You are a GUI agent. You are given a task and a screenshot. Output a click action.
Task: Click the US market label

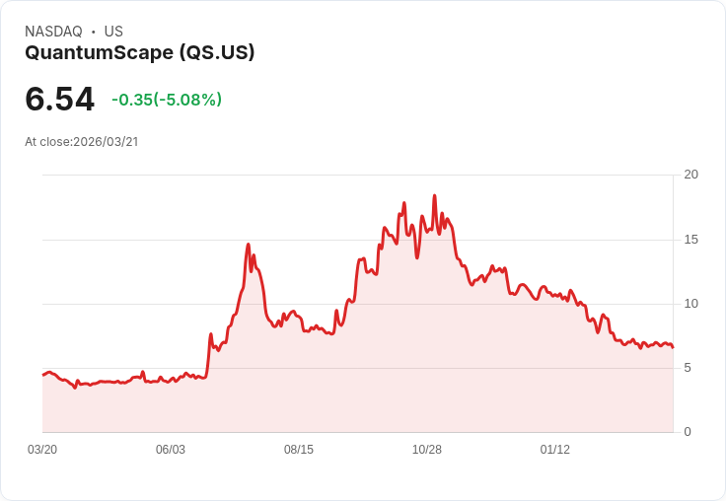(x=113, y=32)
